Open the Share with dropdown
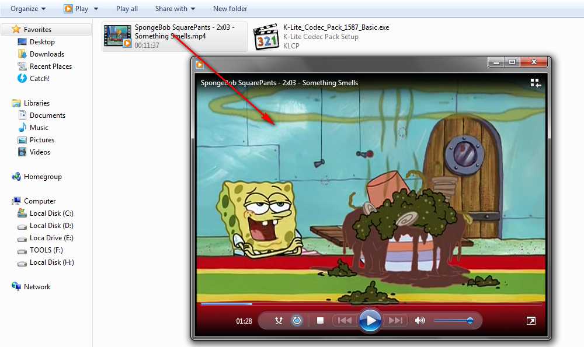 click(175, 9)
